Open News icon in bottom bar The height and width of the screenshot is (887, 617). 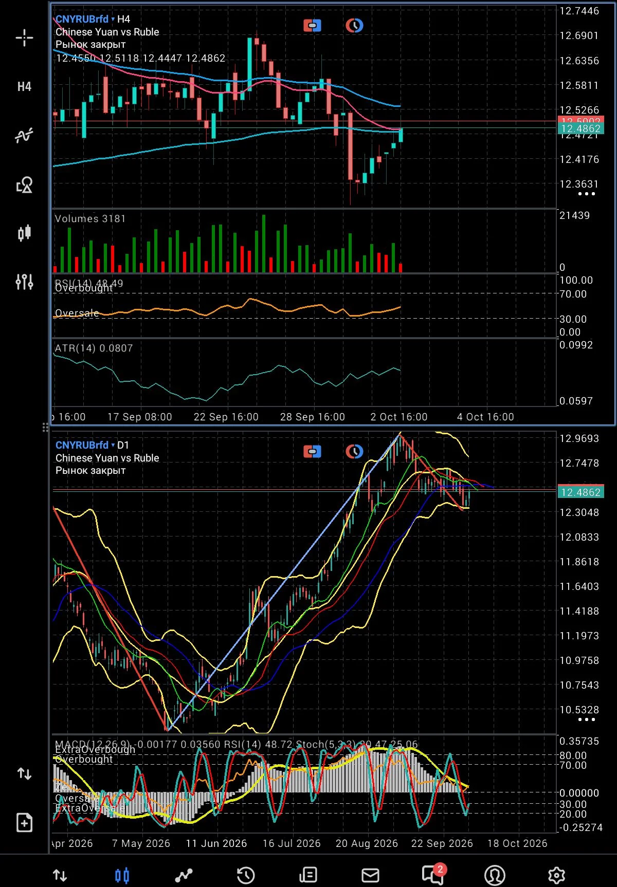click(x=308, y=875)
